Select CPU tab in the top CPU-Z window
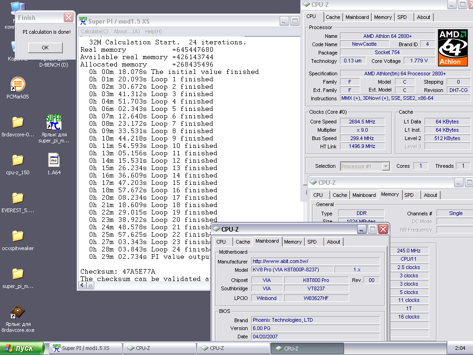 [311, 16]
